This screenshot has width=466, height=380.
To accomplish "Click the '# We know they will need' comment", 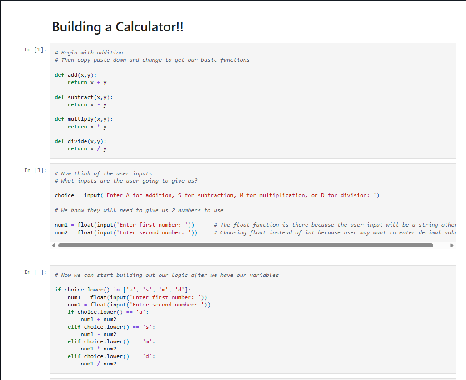I will 139,210.
